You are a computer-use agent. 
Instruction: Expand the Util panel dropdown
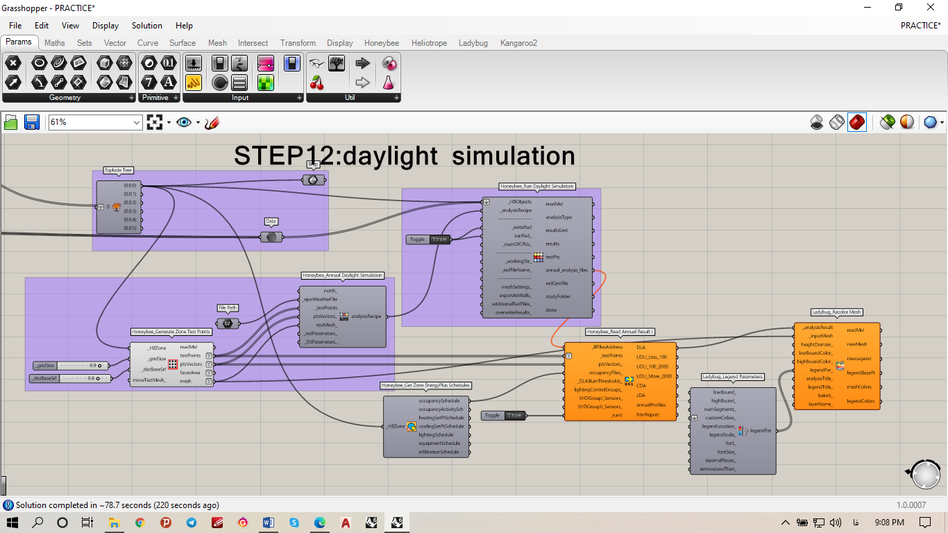click(x=396, y=98)
